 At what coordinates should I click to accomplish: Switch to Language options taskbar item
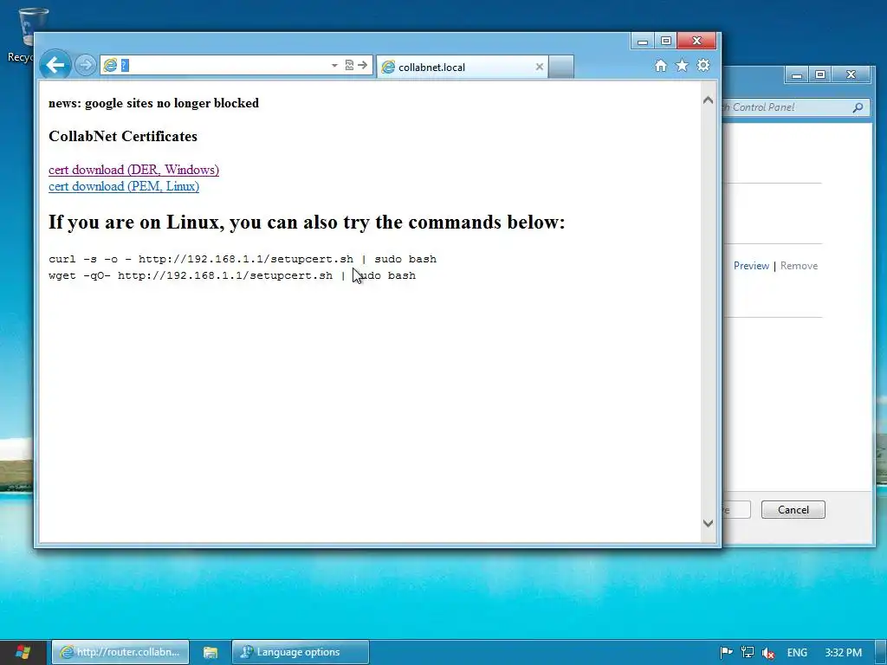tap(301, 652)
